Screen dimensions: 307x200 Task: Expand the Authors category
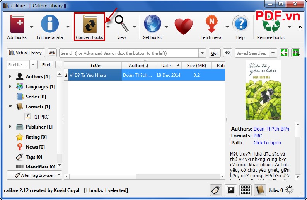coord(10,76)
